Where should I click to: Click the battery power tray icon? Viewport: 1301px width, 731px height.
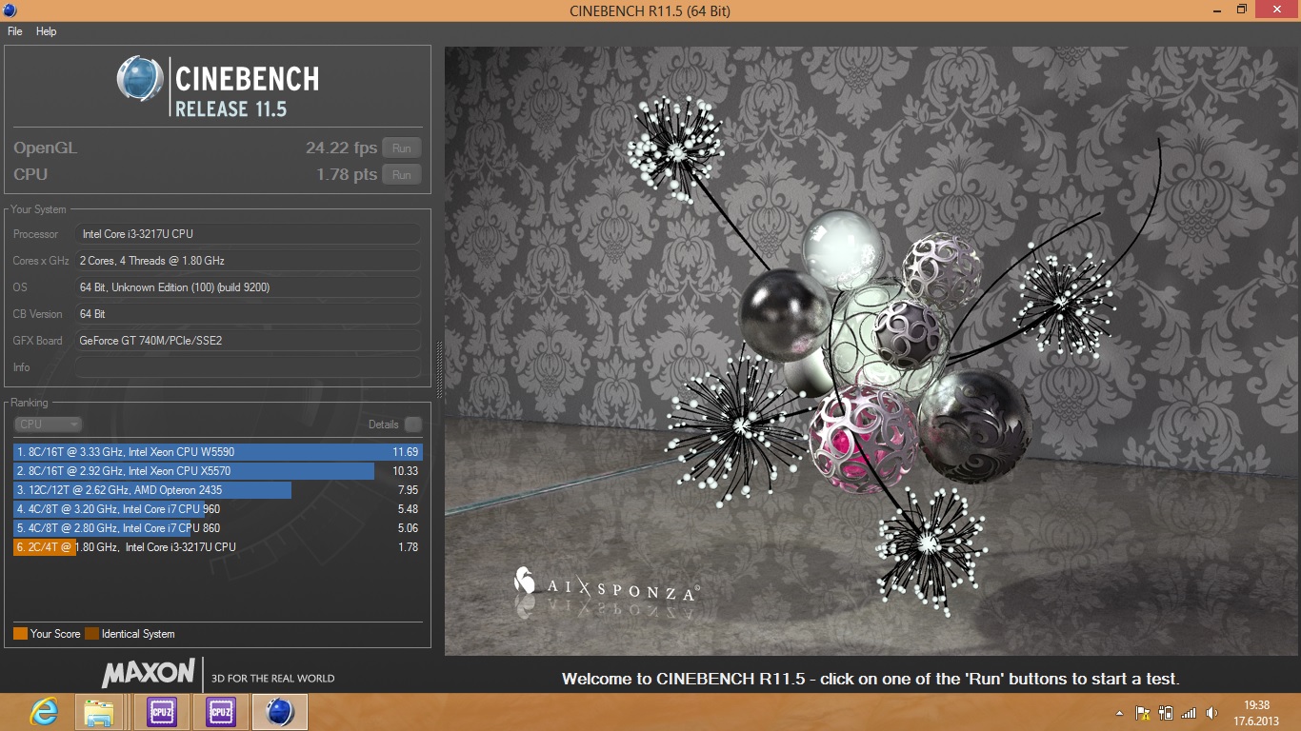click(1165, 713)
